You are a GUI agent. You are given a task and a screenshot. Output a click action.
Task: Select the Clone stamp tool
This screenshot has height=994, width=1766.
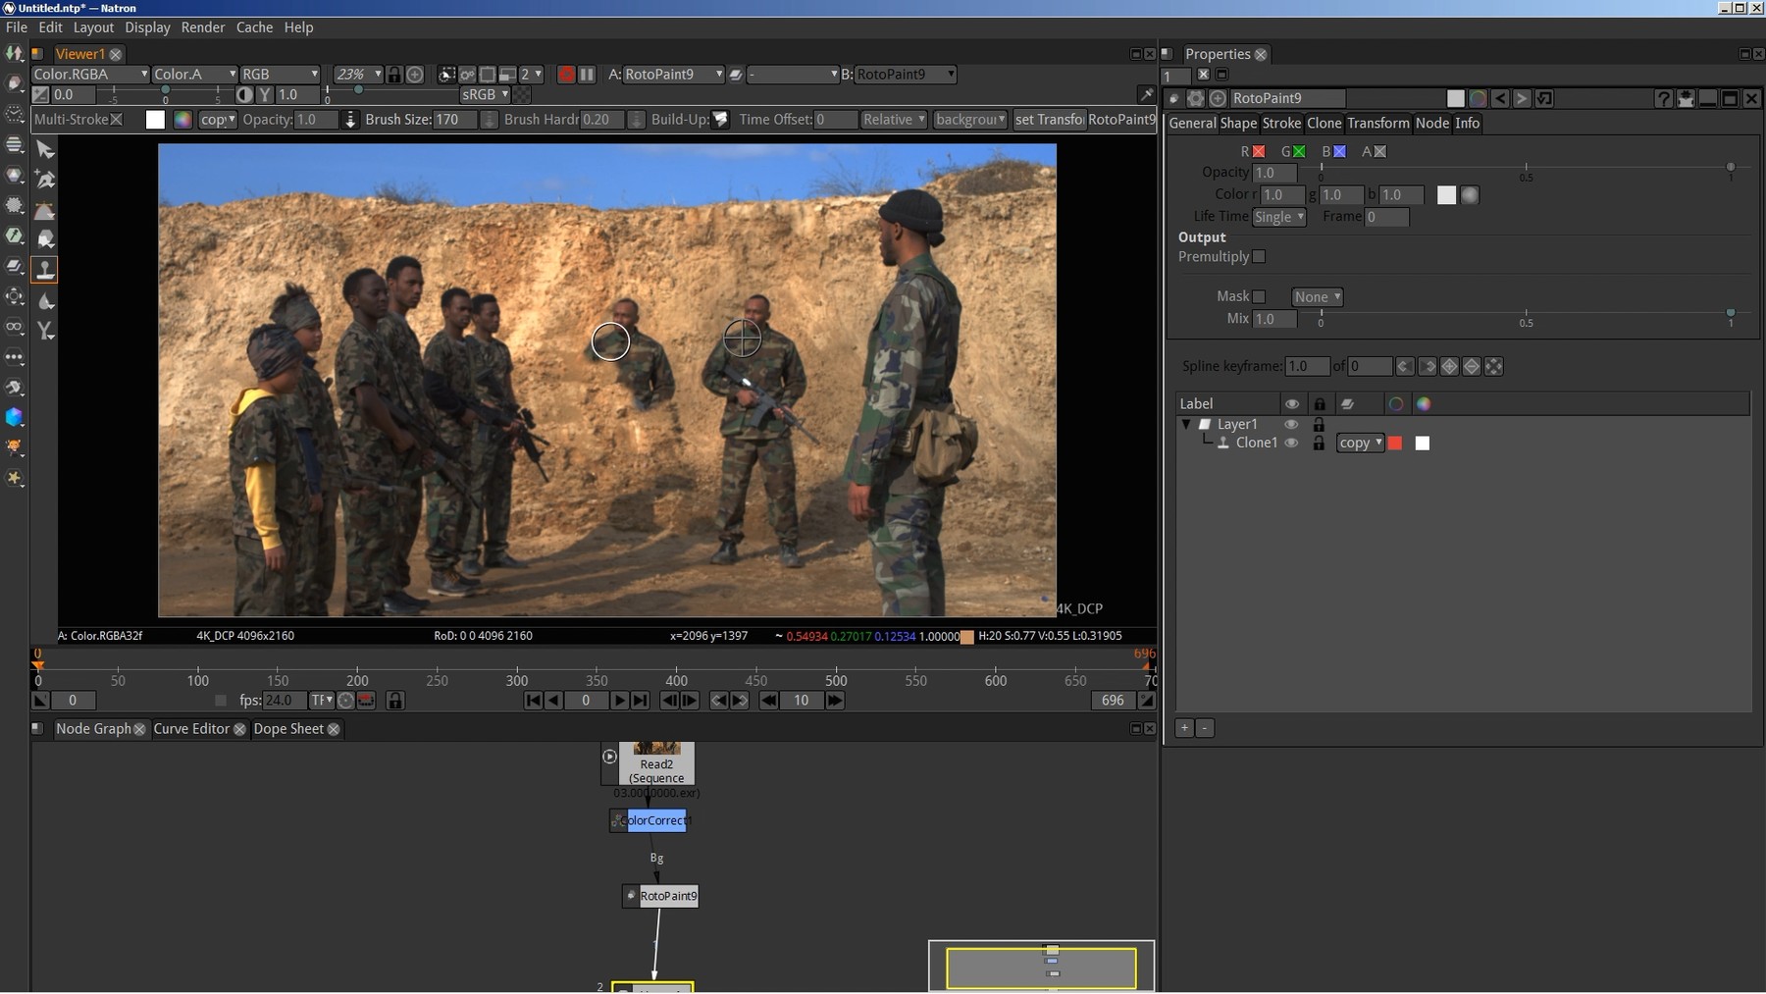tap(45, 268)
